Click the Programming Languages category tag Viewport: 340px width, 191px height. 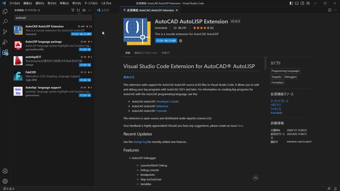pos(285,71)
